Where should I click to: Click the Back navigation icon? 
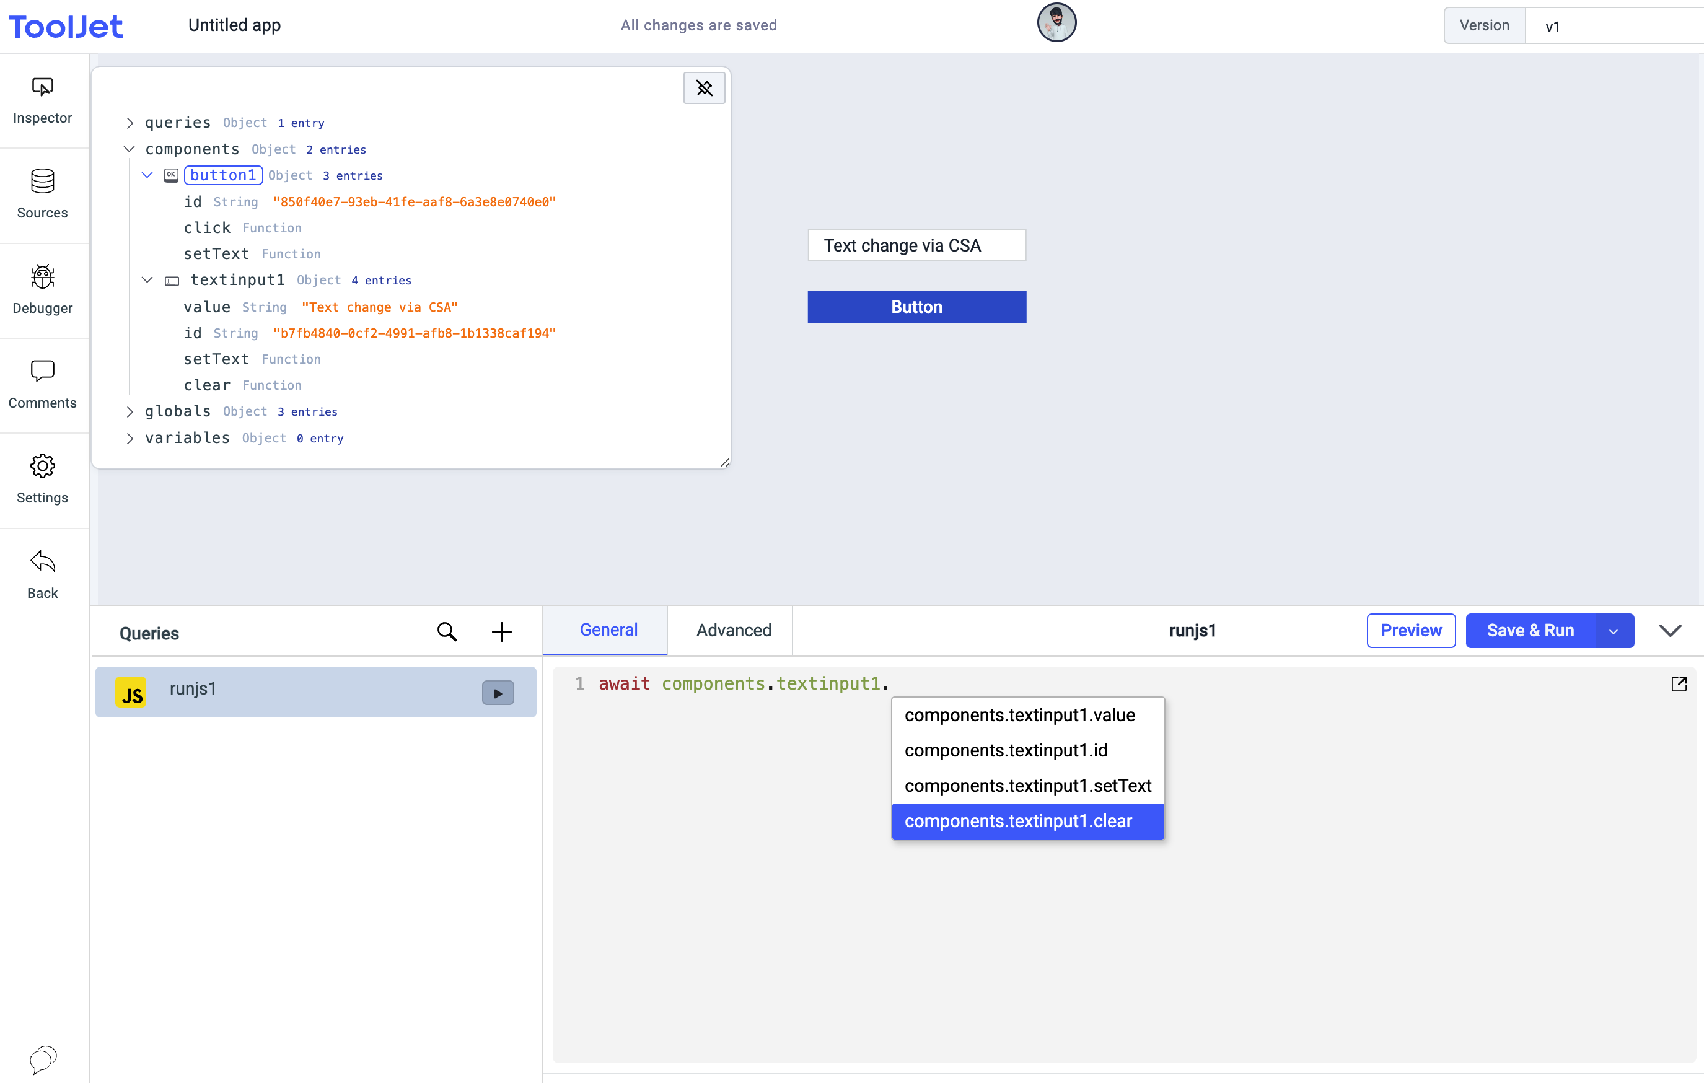point(42,561)
